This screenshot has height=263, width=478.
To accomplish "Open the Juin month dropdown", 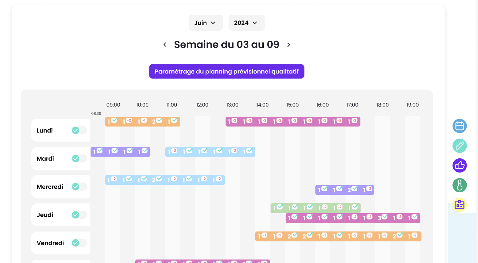I will (x=206, y=23).
